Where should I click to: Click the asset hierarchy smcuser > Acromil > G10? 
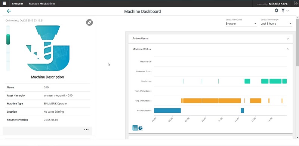click(x=58, y=95)
